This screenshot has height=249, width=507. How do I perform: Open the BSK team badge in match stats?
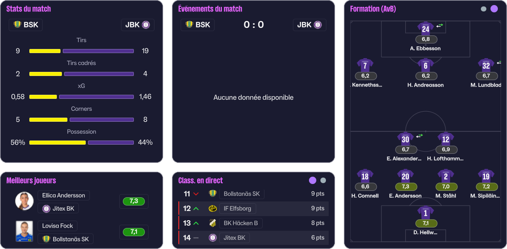pos(26,25)
